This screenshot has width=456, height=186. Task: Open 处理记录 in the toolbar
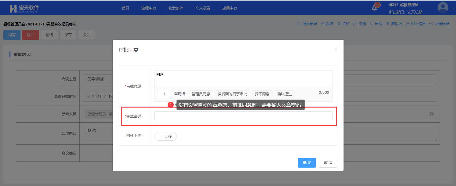point(439,24)
